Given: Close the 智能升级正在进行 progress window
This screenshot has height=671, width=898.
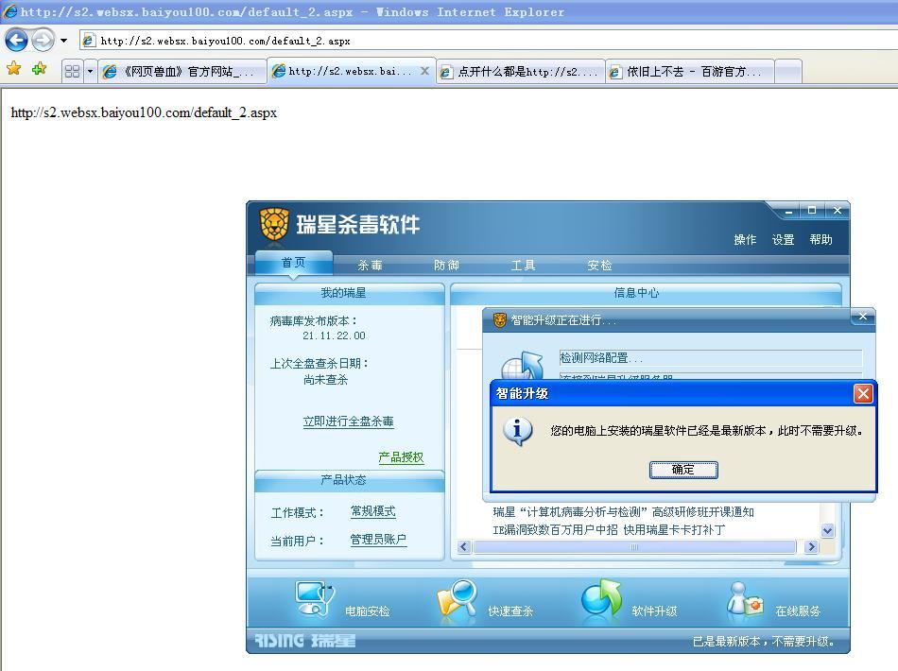Looking at the screenshot, I should (862, 317).
